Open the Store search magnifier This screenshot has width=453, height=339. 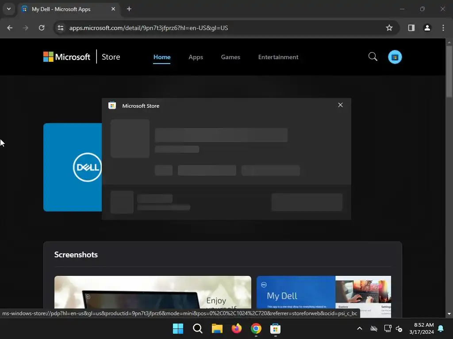372,57
